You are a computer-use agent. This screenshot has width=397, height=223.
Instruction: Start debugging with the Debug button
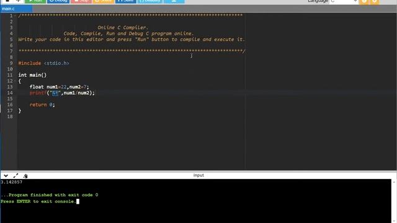[x=58, y=1]
